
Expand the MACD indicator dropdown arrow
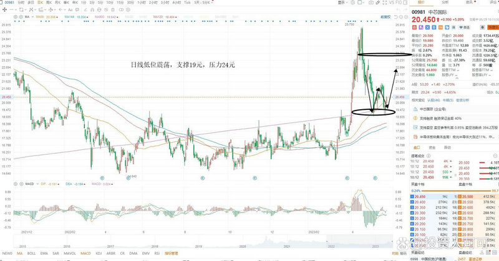37,184
